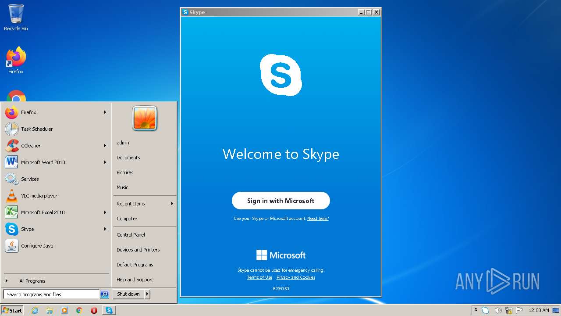
Task: Expand the Microsoft Word 2010 jump list arrow
Action: point(105,162)
